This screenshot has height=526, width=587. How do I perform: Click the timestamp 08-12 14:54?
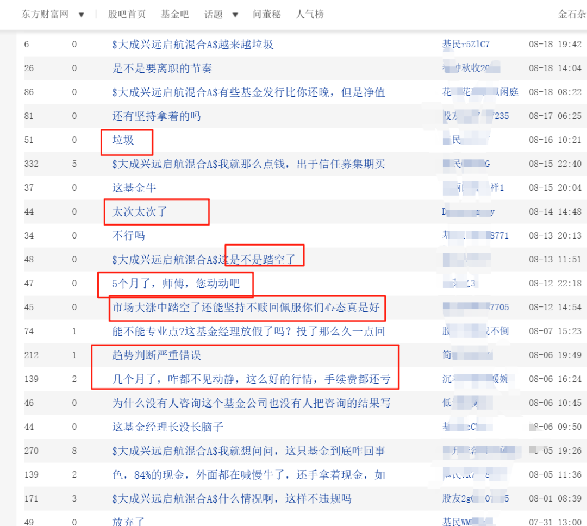click(555, 308)
